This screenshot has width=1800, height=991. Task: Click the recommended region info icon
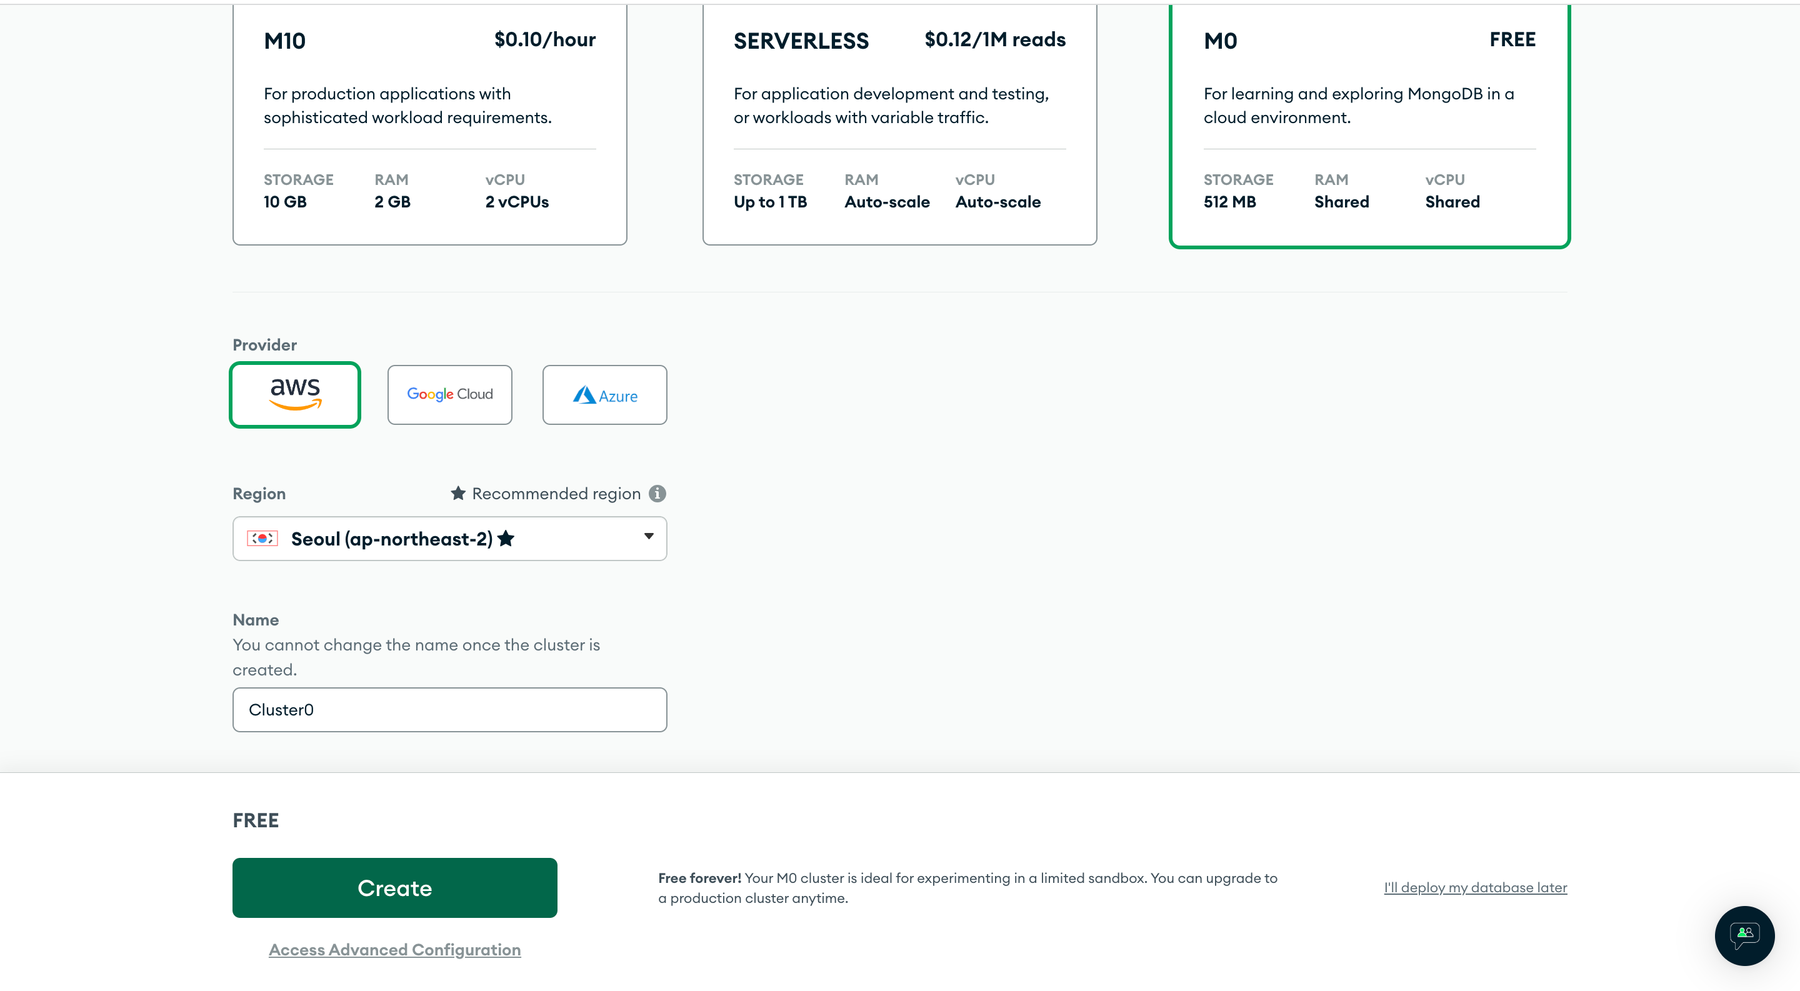click(657, 494)
